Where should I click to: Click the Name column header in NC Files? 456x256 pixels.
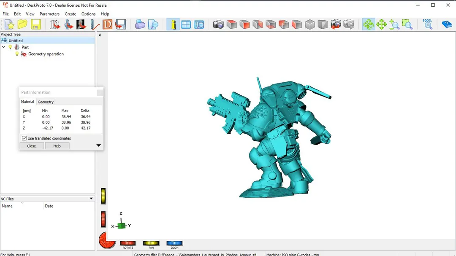coord(22,206)
